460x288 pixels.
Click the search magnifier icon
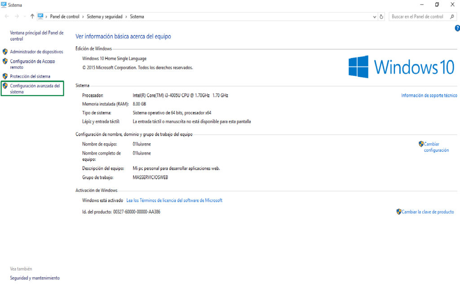[452, 17]
